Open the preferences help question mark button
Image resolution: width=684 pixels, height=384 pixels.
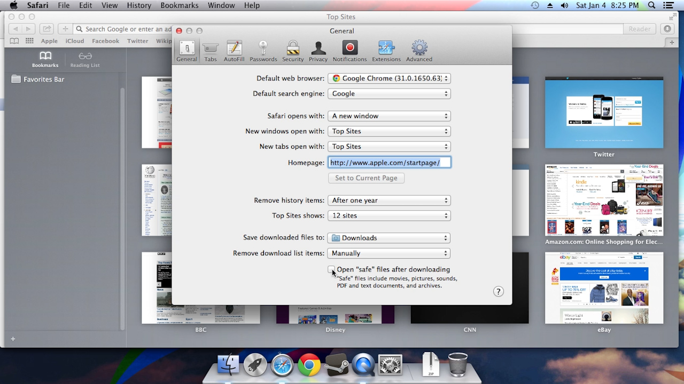point(498,291)
